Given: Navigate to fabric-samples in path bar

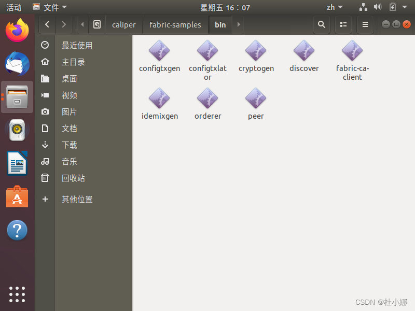Looking at the screenshot, I should (175, 24).
